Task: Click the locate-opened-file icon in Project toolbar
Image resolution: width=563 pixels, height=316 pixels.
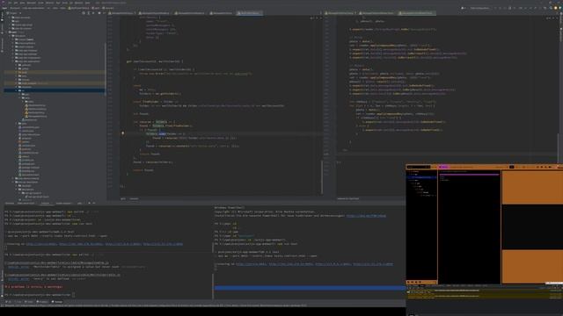Action: pyautogui.click(x=84, y=13)
